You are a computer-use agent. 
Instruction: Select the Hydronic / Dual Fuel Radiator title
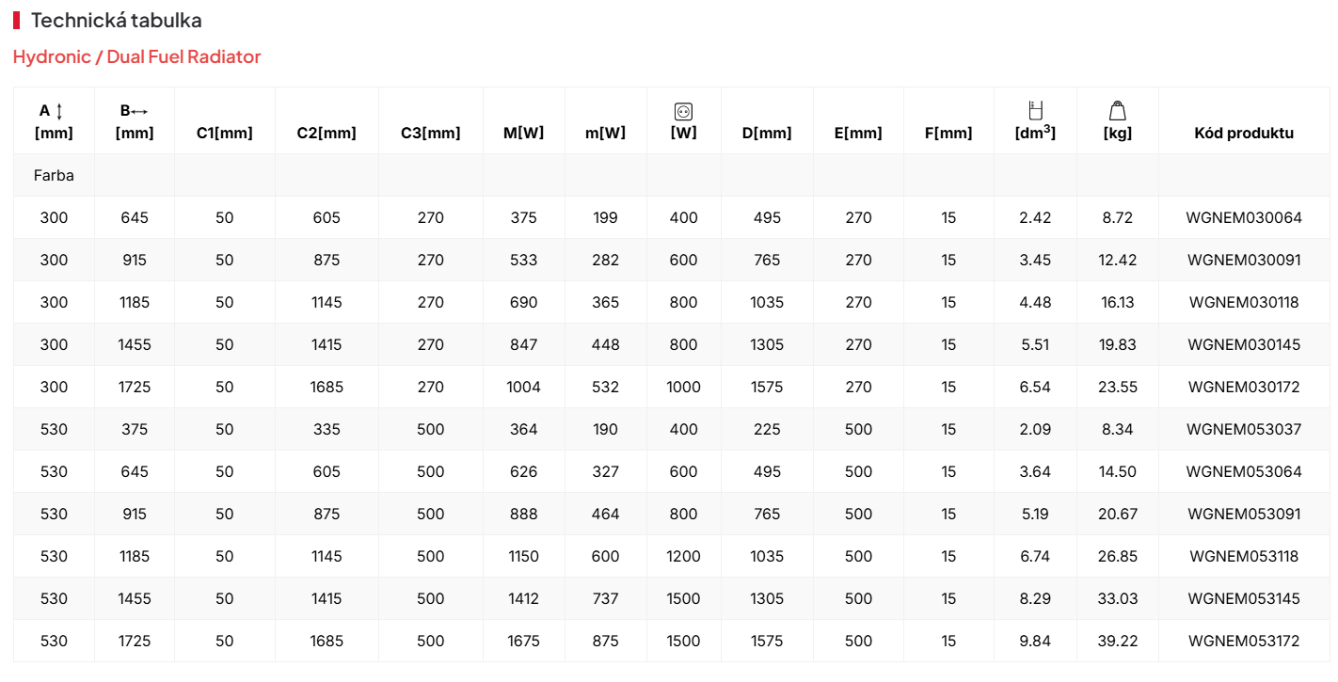(136, 56)
